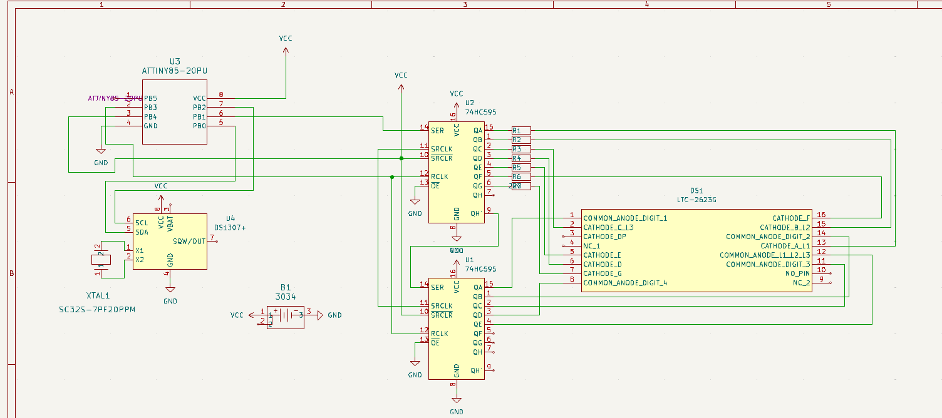Click the NO_PIN label on DS1
This screenshot has height=418, width=942.
(797, 273)
